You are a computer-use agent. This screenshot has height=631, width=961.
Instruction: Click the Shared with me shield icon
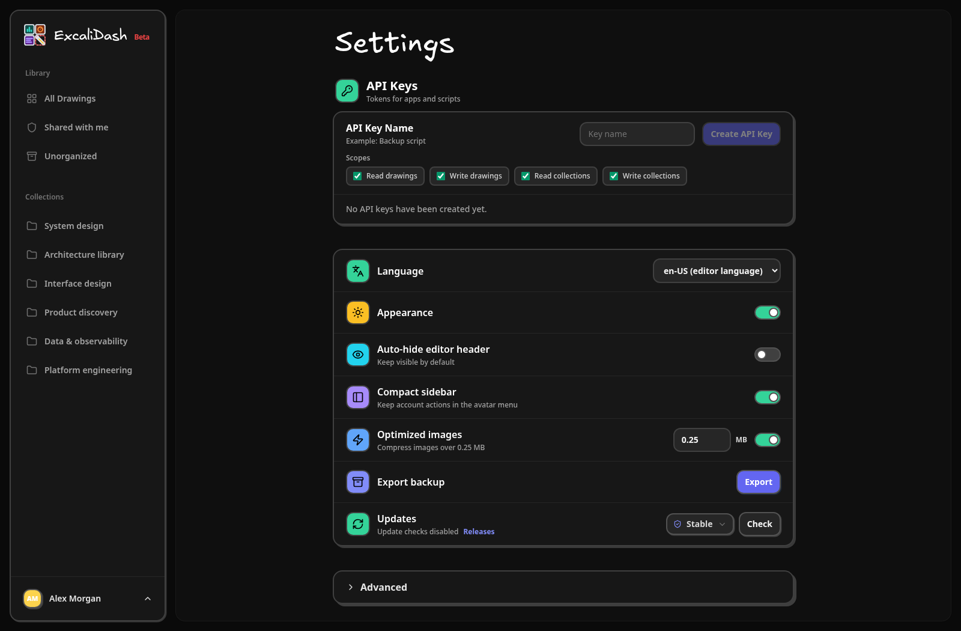click(32, 127)
